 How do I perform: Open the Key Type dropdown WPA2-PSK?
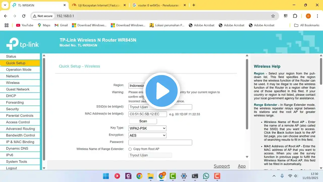pyautogui.click(x=147, y=128)
